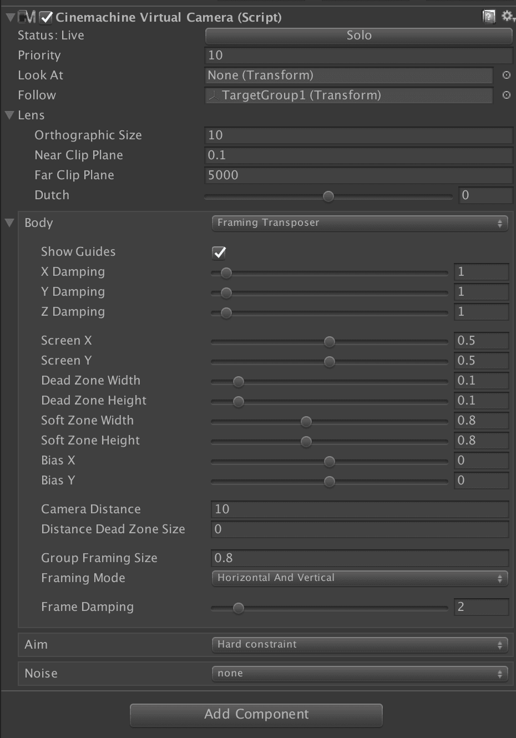
Task: Open the component help reference icon
Action: [x=489, y=17]
